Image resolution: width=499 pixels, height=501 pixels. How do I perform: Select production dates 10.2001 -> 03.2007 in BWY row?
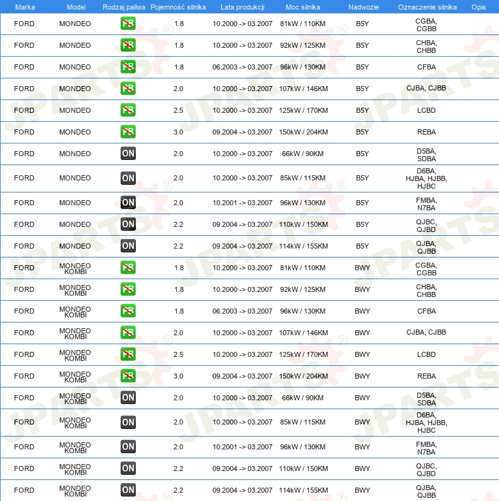point(242,447)
